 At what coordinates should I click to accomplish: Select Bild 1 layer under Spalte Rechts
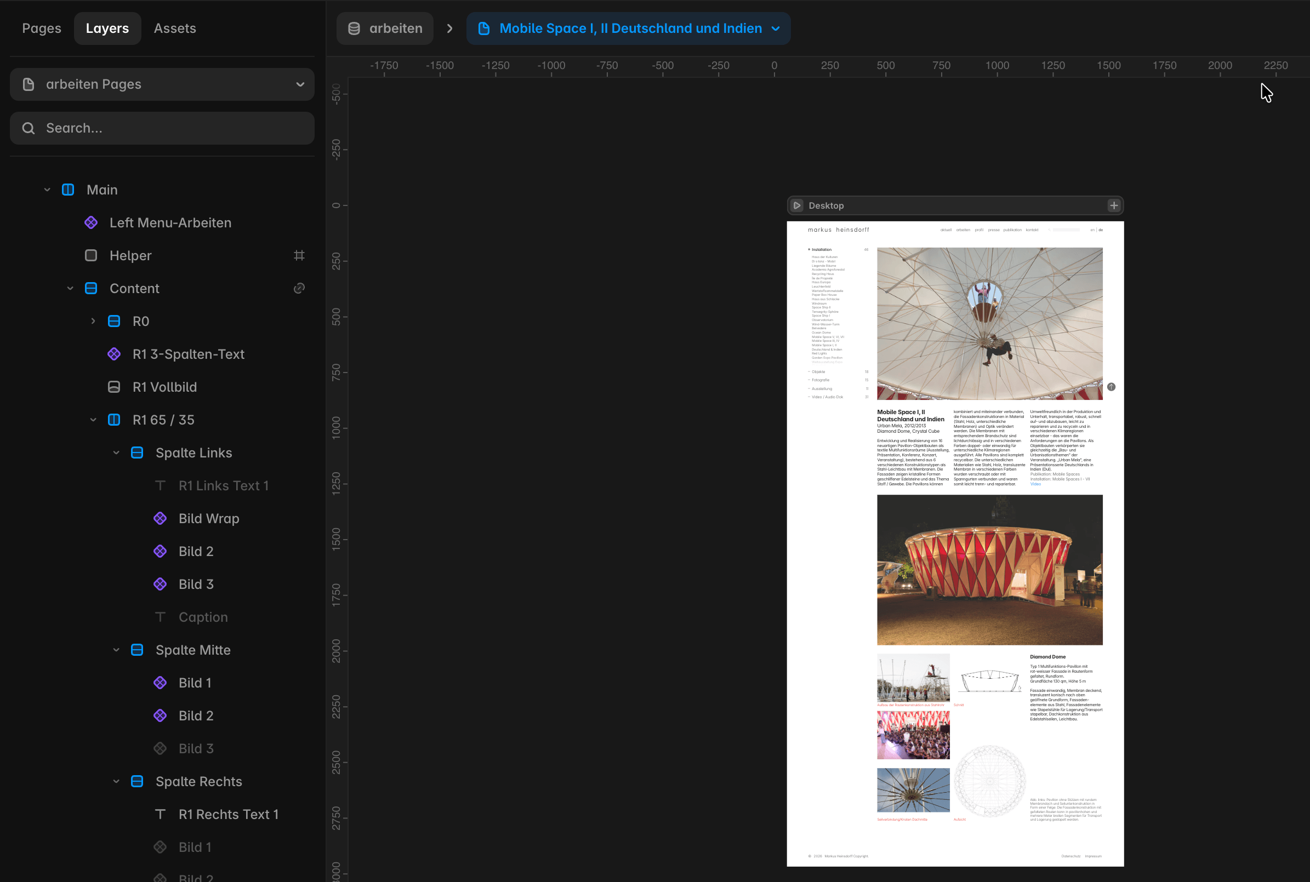point(195,847)
